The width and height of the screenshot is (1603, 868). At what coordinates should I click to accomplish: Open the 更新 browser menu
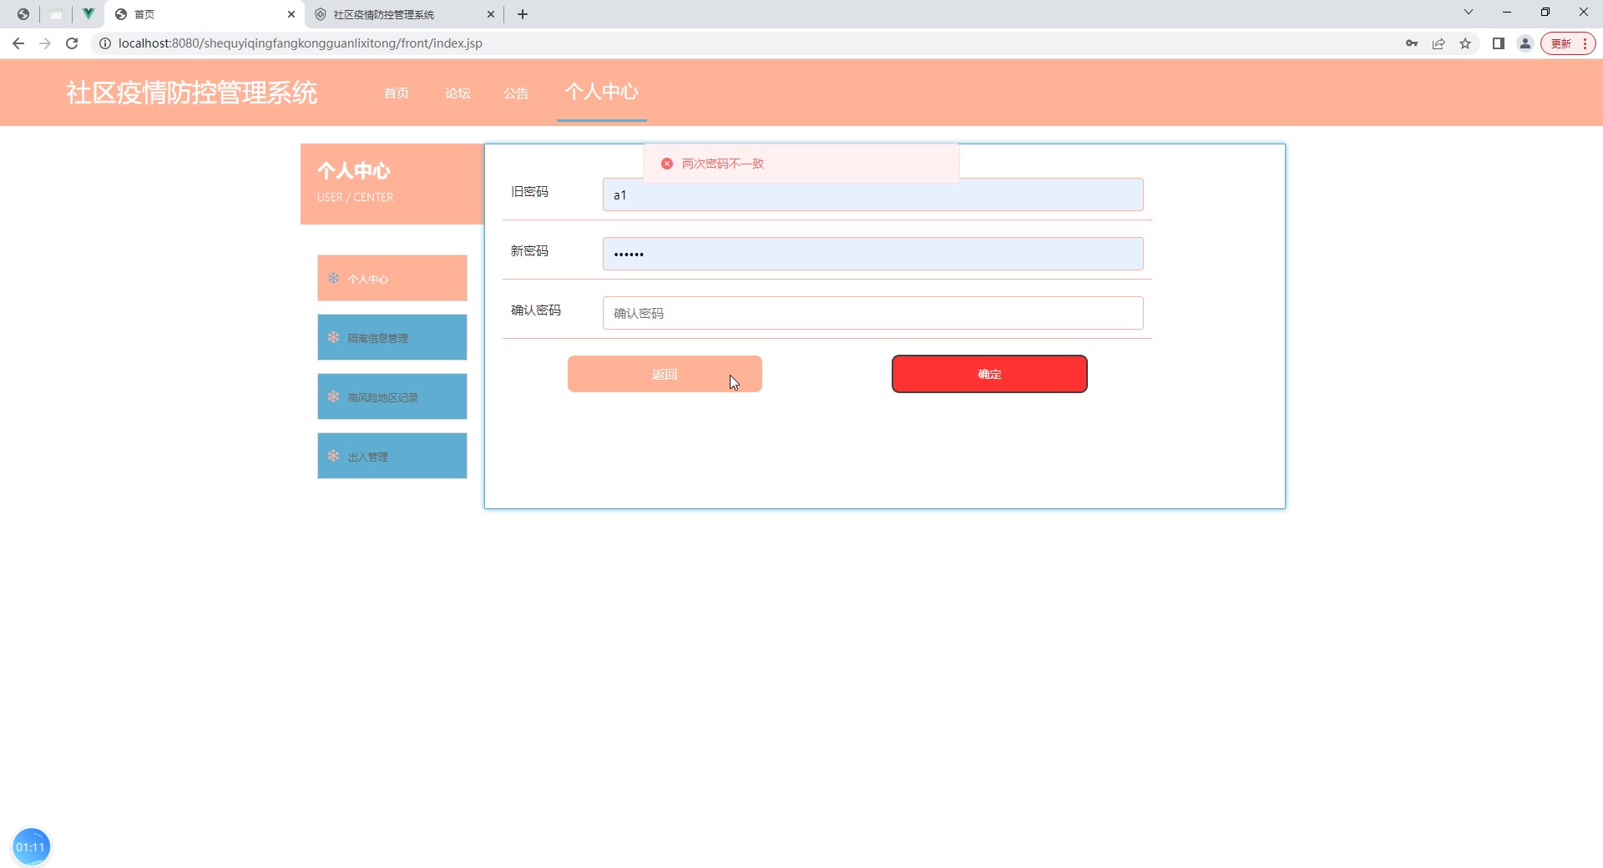tap(1568, 43)
